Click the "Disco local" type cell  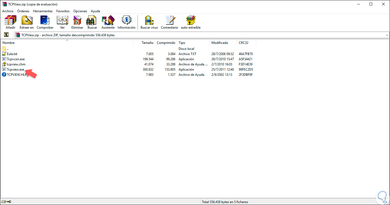coord(186,49)
